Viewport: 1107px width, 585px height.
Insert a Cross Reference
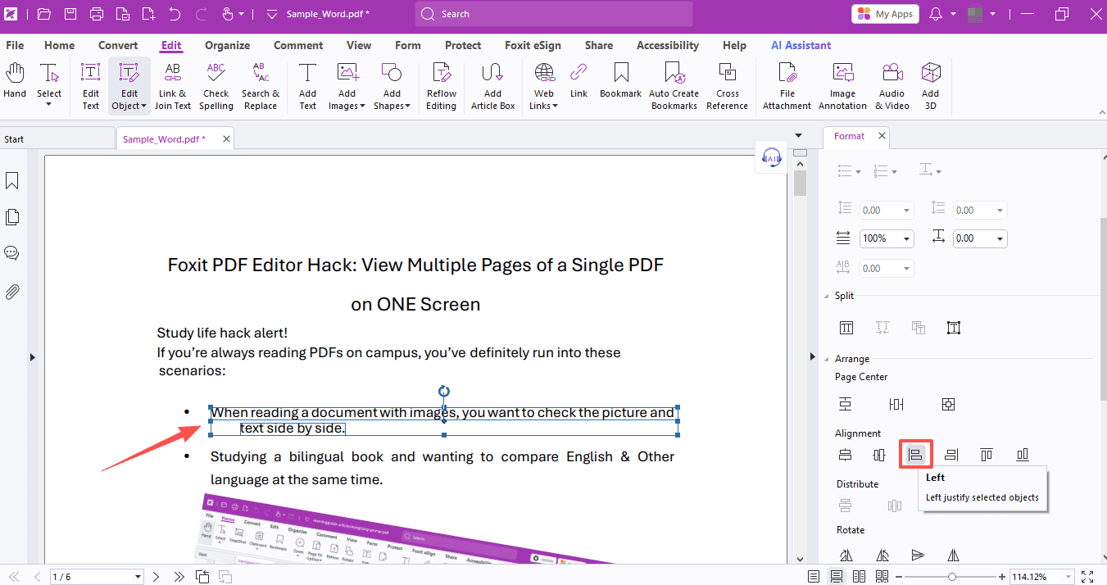728,85
